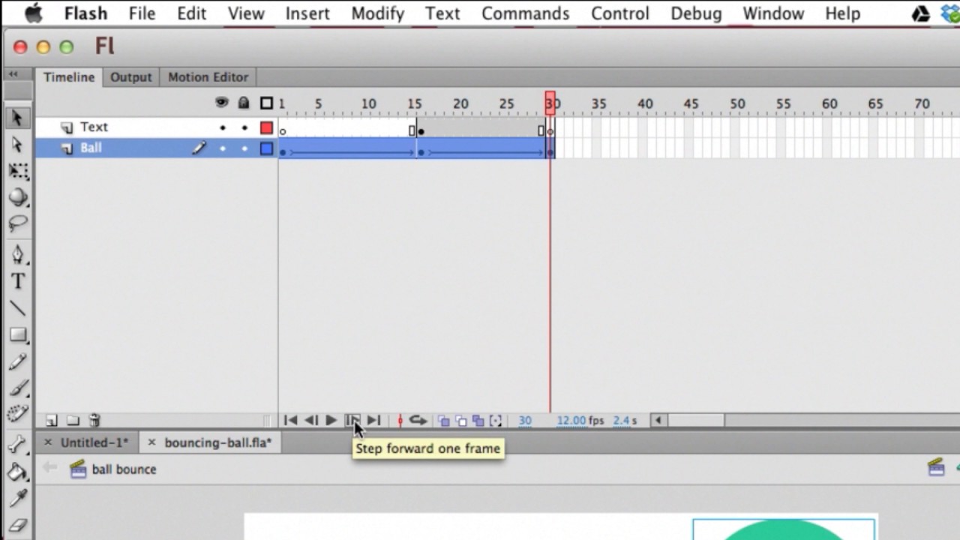960x540 pixels.
Task: Close the bouncing-ball.fla document tab
Action: 151,442
